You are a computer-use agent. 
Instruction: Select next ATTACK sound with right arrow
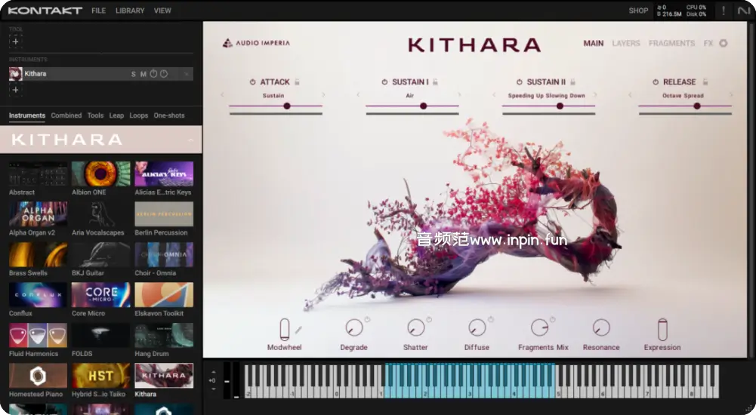[x=323, y=95]
